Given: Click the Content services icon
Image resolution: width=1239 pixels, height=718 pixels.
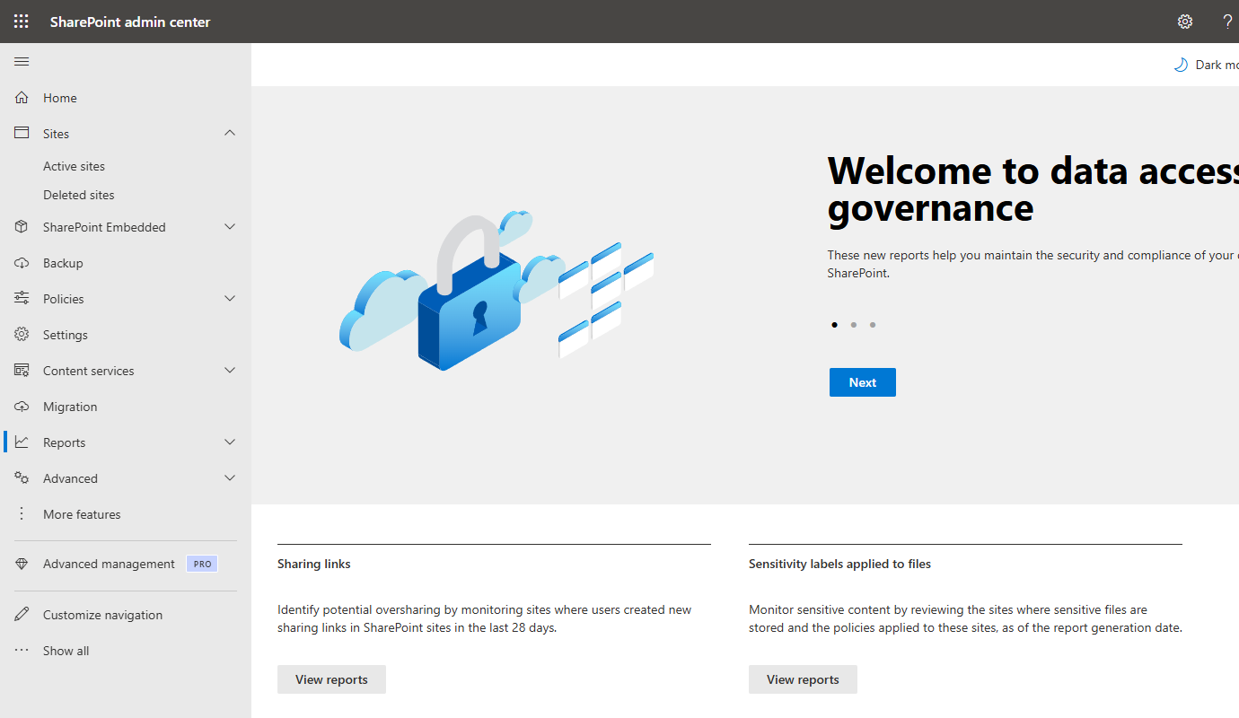Looking at the screenshot, I should tap(22, 370).
